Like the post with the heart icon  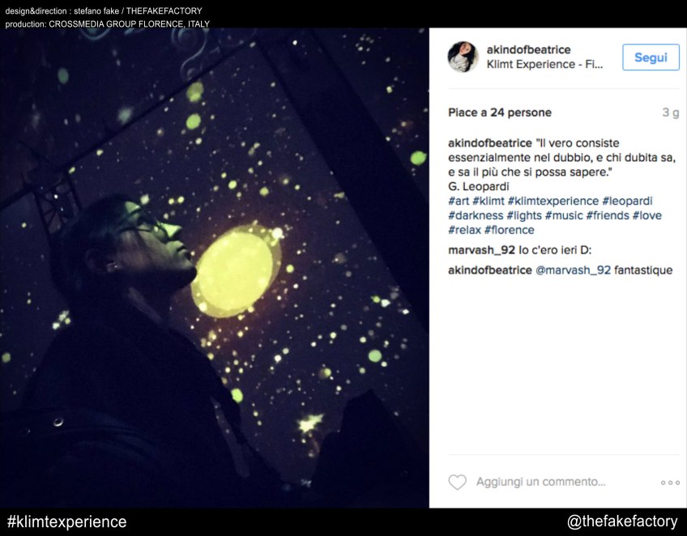click(458, 482)
